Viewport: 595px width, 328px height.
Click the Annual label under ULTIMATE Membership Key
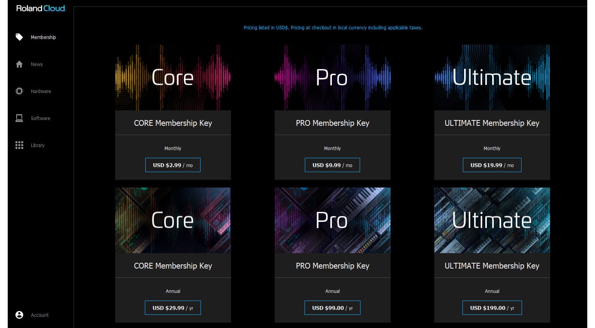click(x=492, y=291)
